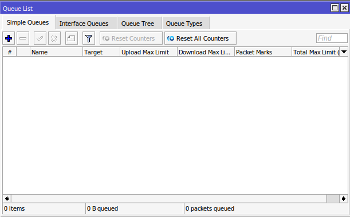Click the Reset Counters button
This screenshot has height=217, width=350.
pos(131,38)
